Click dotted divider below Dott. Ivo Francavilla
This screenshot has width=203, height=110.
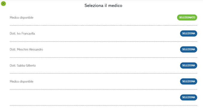tap(103, 41)
